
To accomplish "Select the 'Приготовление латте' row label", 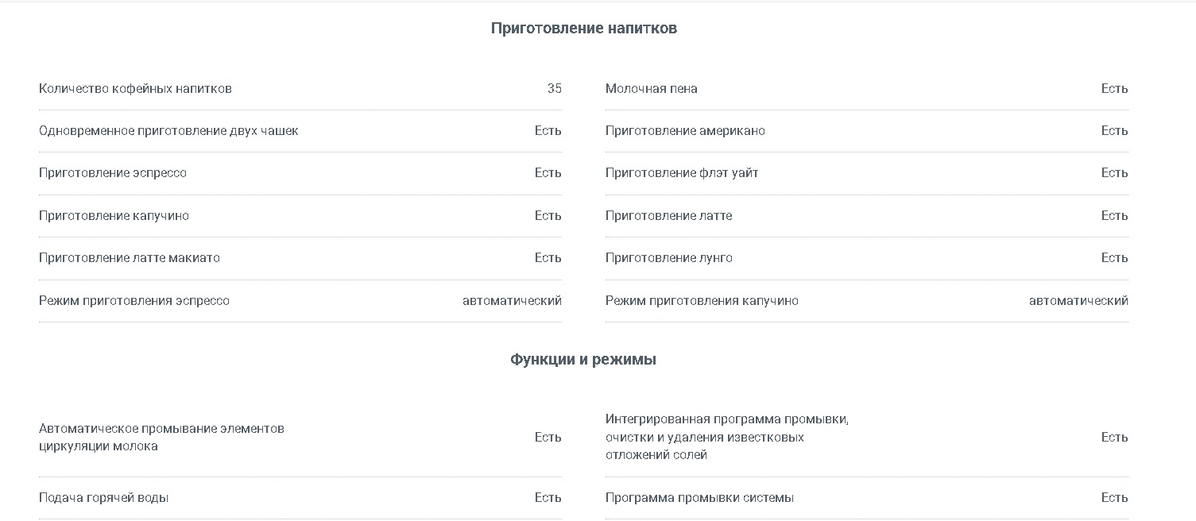I will click(x=669, y=216).
